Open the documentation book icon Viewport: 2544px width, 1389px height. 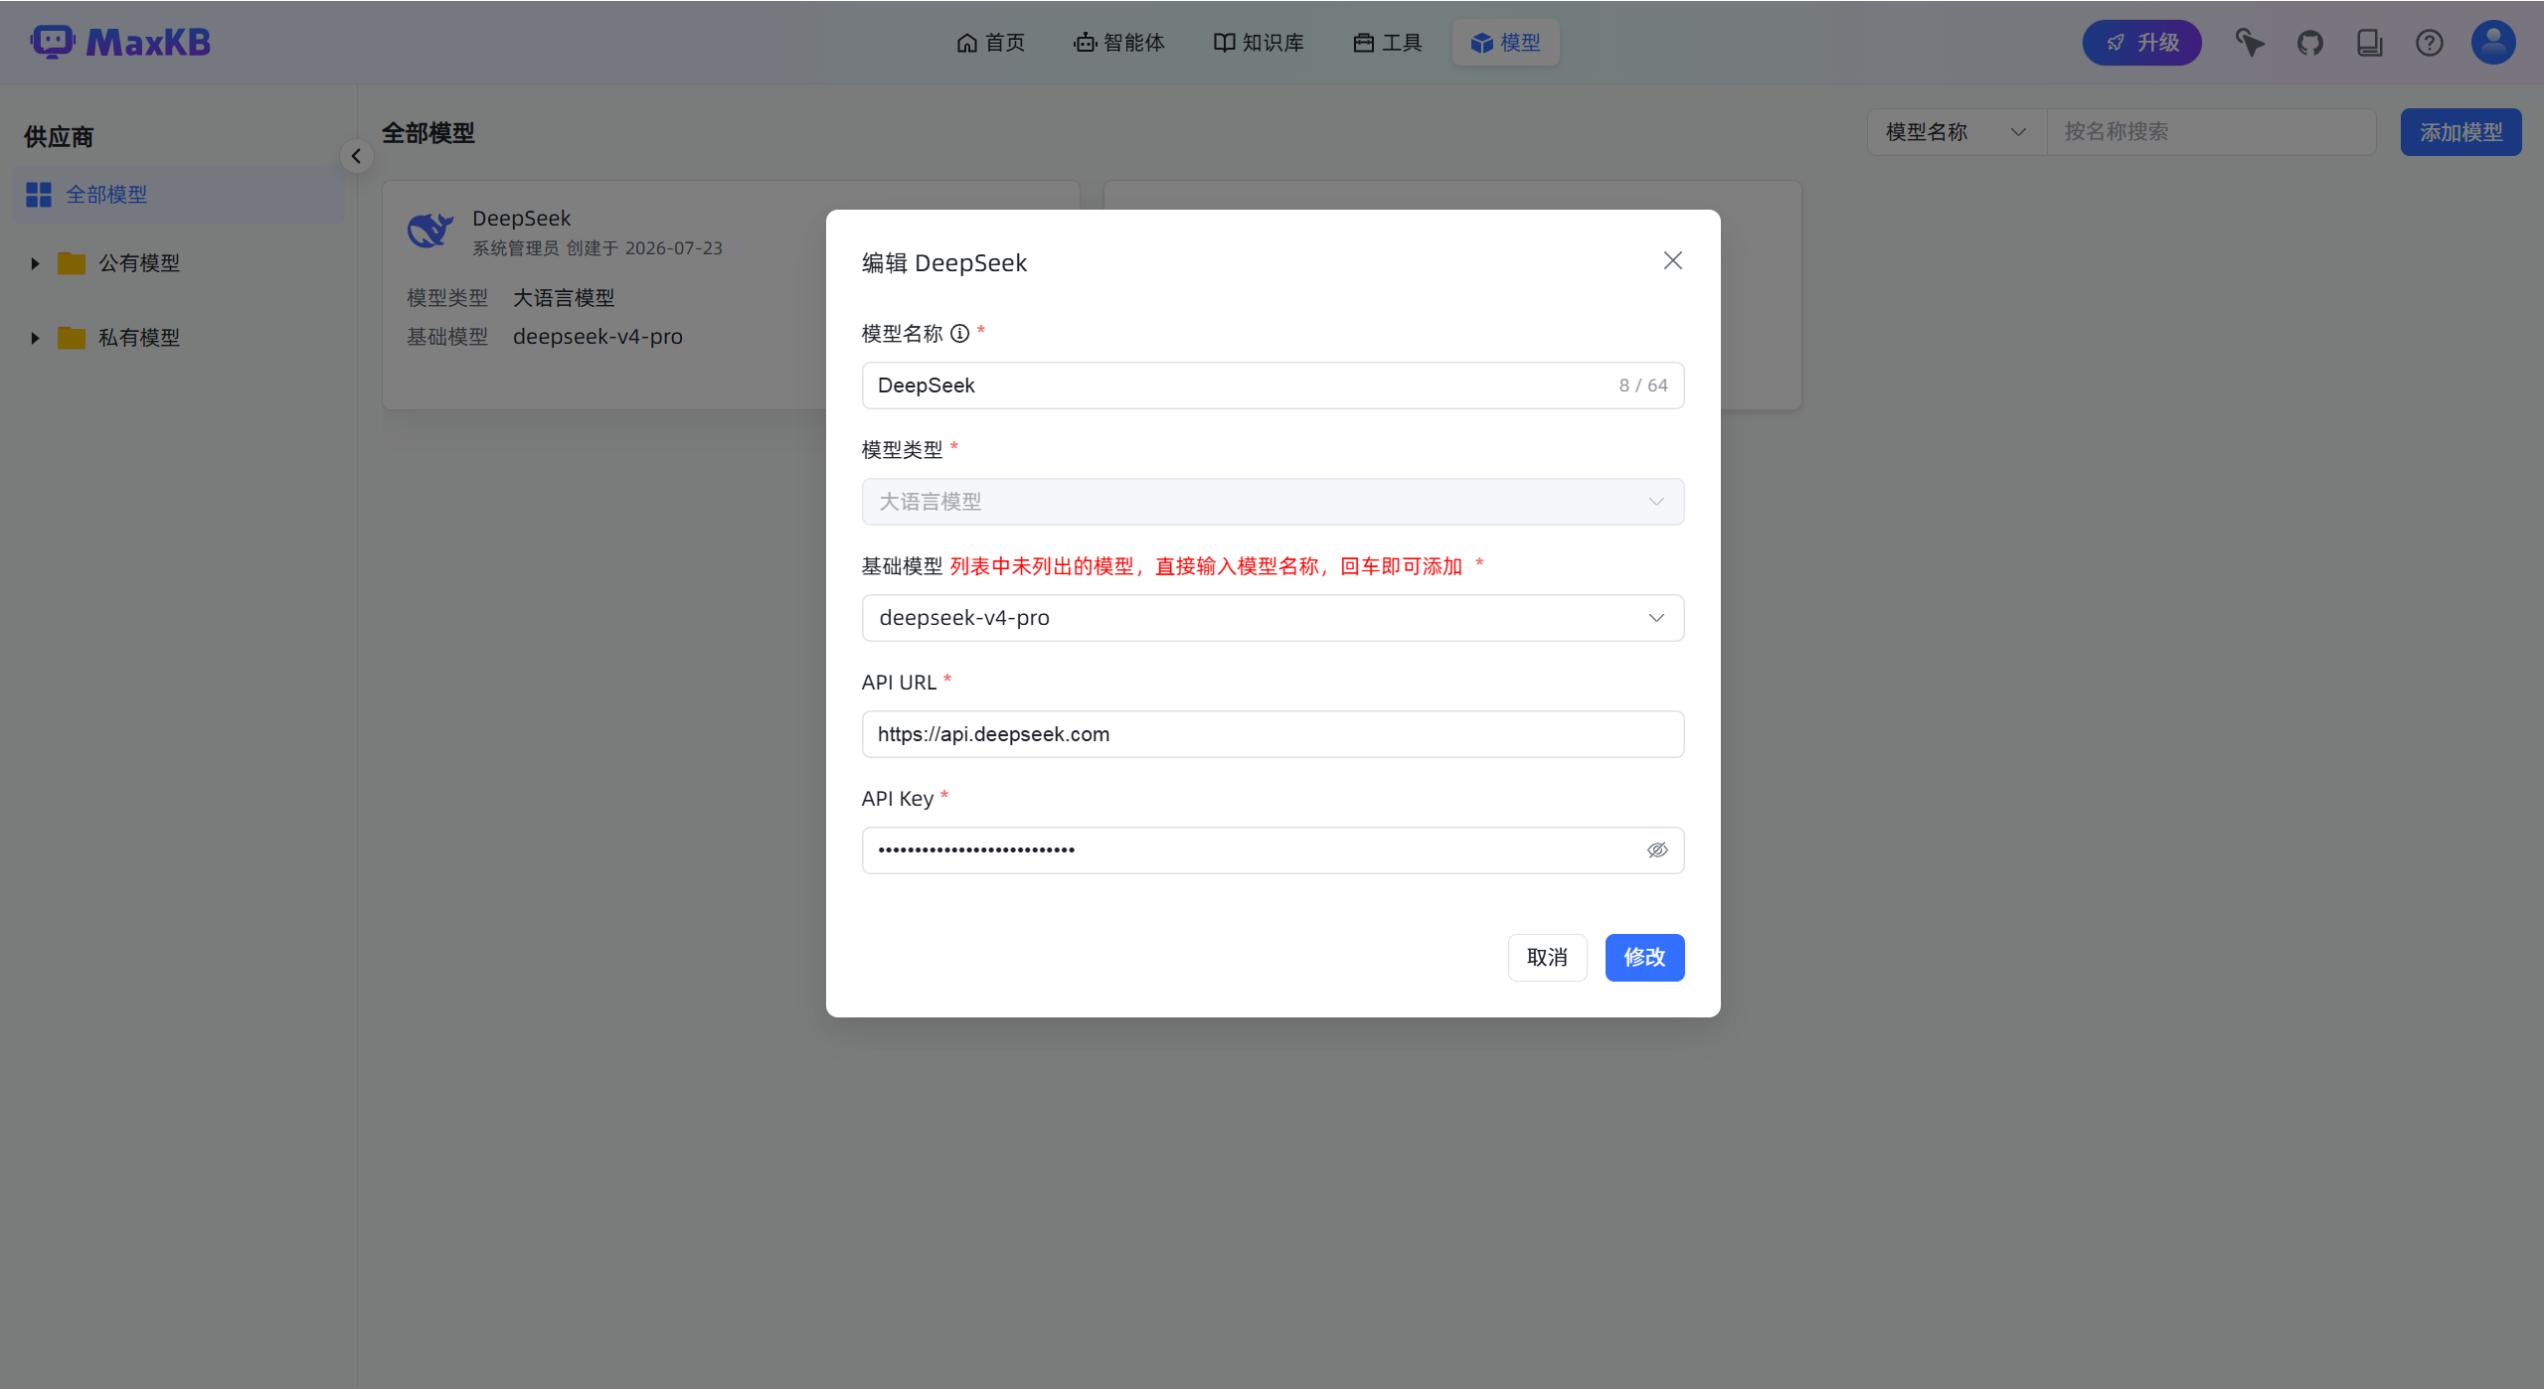pos(2370,43)
